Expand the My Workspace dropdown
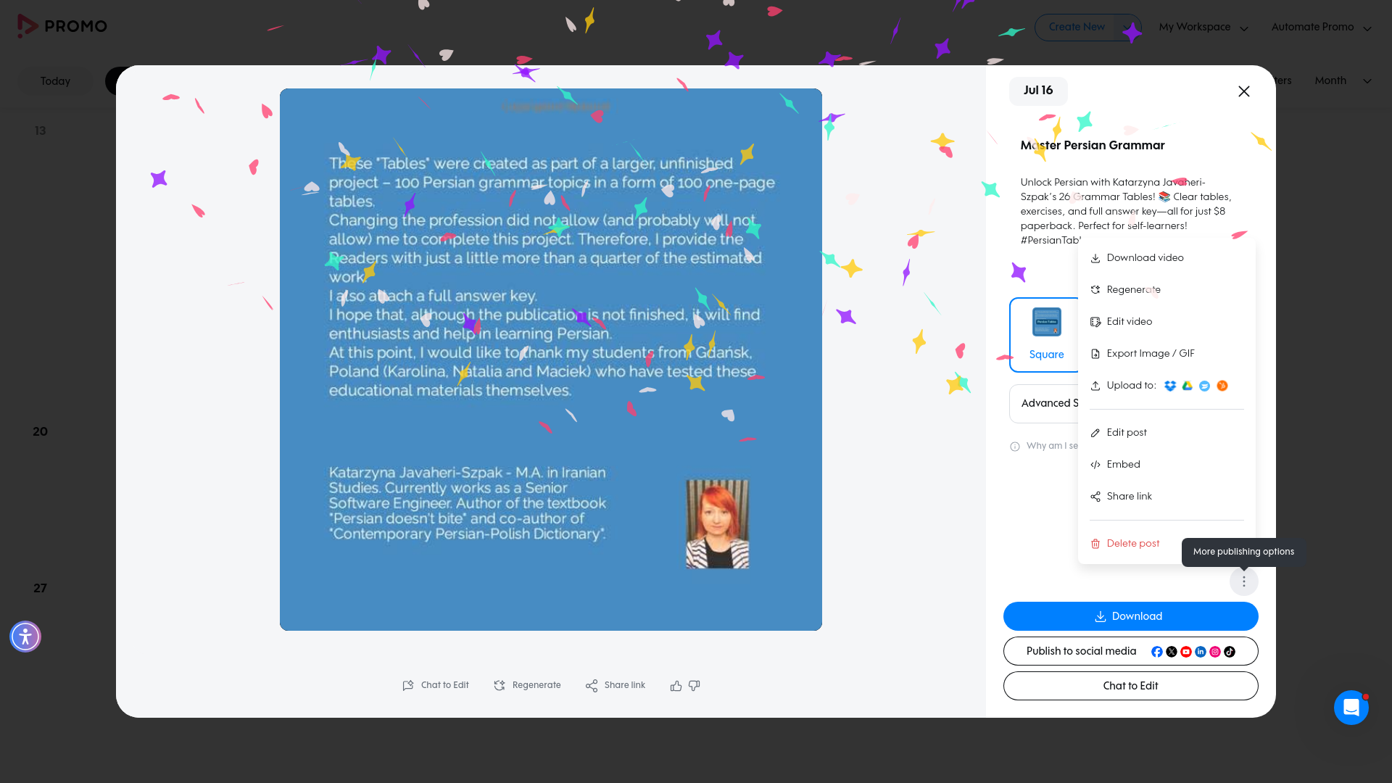This screenshot has height=783, width=1392. tap(1203, 28)
